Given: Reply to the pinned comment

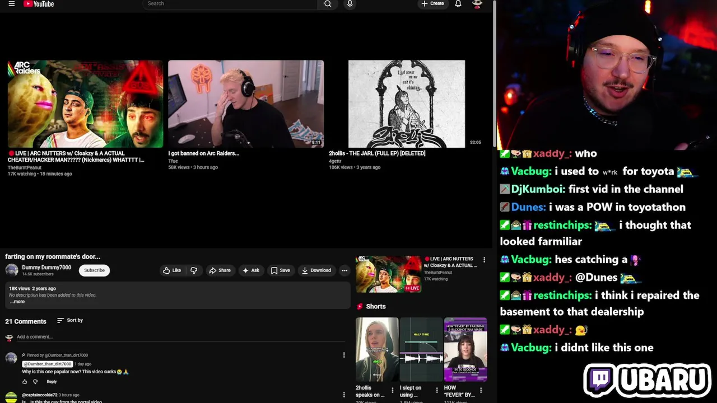Looking at the screenshot, I should click(x=52, y=382).
